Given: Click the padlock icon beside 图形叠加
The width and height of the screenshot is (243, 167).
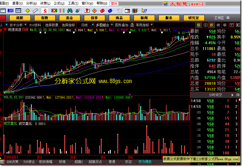Looking at the screenshot, I should (132, 25).
